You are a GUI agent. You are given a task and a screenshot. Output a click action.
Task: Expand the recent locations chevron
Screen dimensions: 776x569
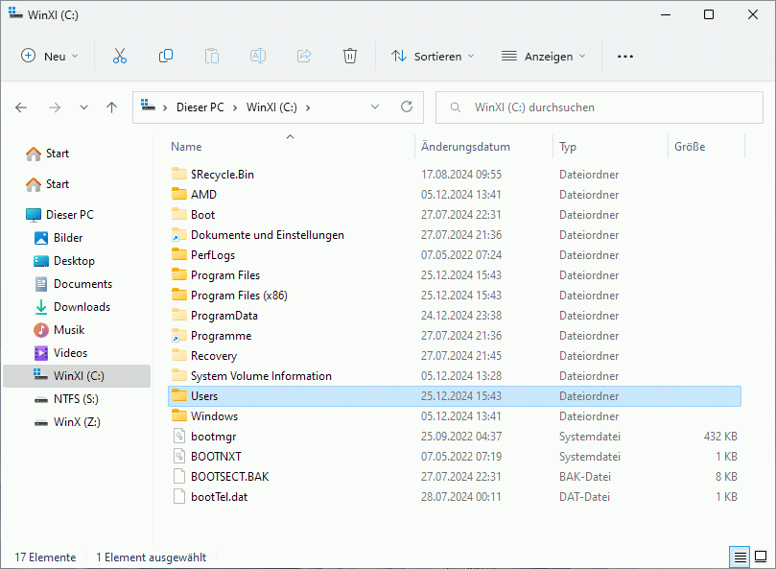pyautogui.click(x=83, y=107)
